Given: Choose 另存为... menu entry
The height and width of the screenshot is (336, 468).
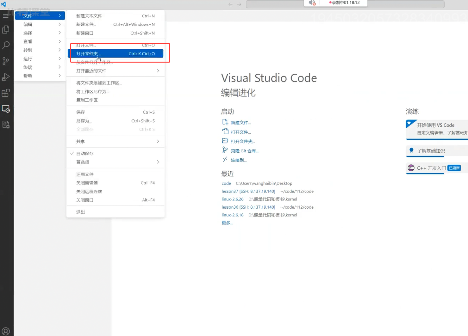Looking at the screenshot, I should click(115, 121).
